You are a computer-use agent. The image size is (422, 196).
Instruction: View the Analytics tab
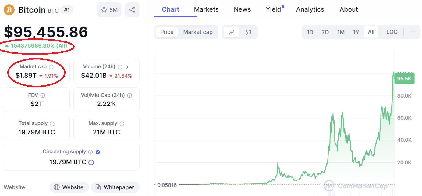point(310,9)
